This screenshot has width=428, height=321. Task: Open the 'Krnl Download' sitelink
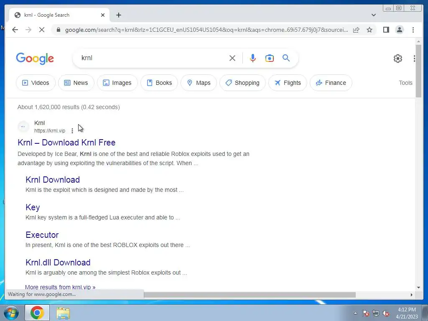point(53,180)
